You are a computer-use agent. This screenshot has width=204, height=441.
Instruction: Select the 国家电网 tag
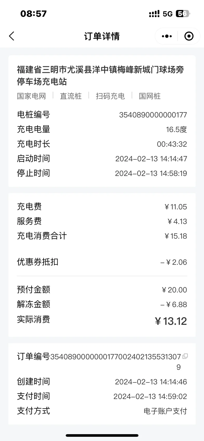pos(31,96)
